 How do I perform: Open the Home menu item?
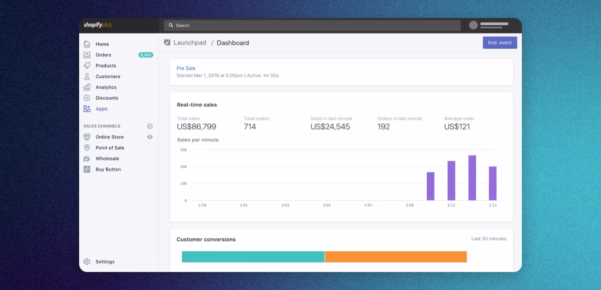(102, 44)
